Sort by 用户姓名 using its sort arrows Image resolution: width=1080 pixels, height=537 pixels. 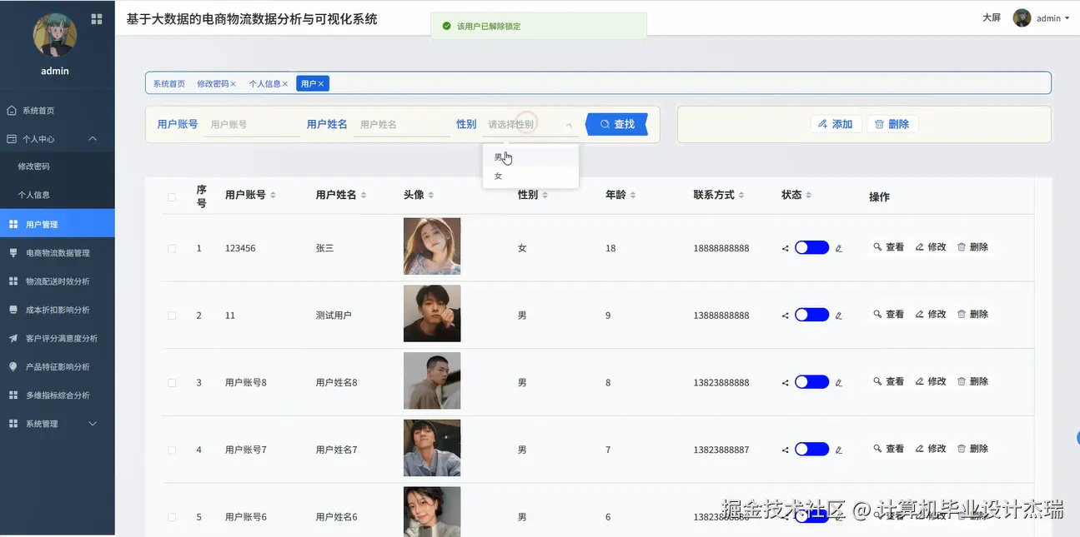pyautogui.click(x=364, y=195)
